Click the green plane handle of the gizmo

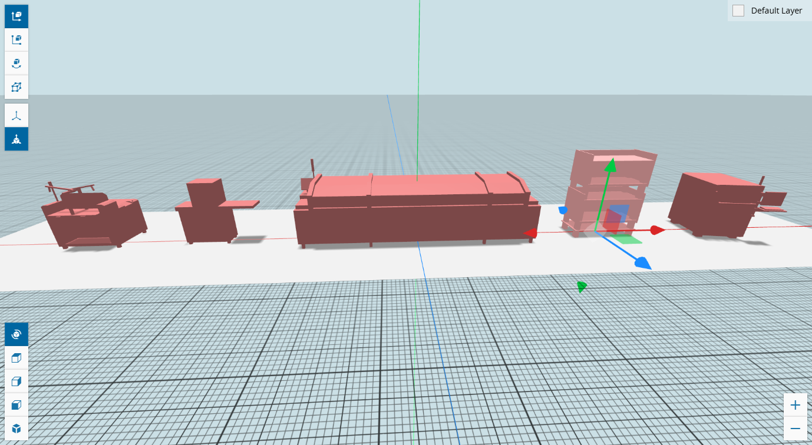click(x=626, y=239)
